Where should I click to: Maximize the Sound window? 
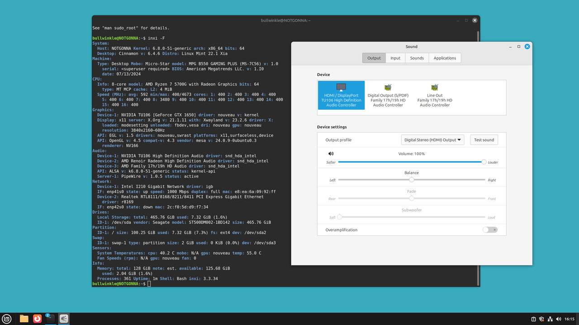(x=519, y=46)
